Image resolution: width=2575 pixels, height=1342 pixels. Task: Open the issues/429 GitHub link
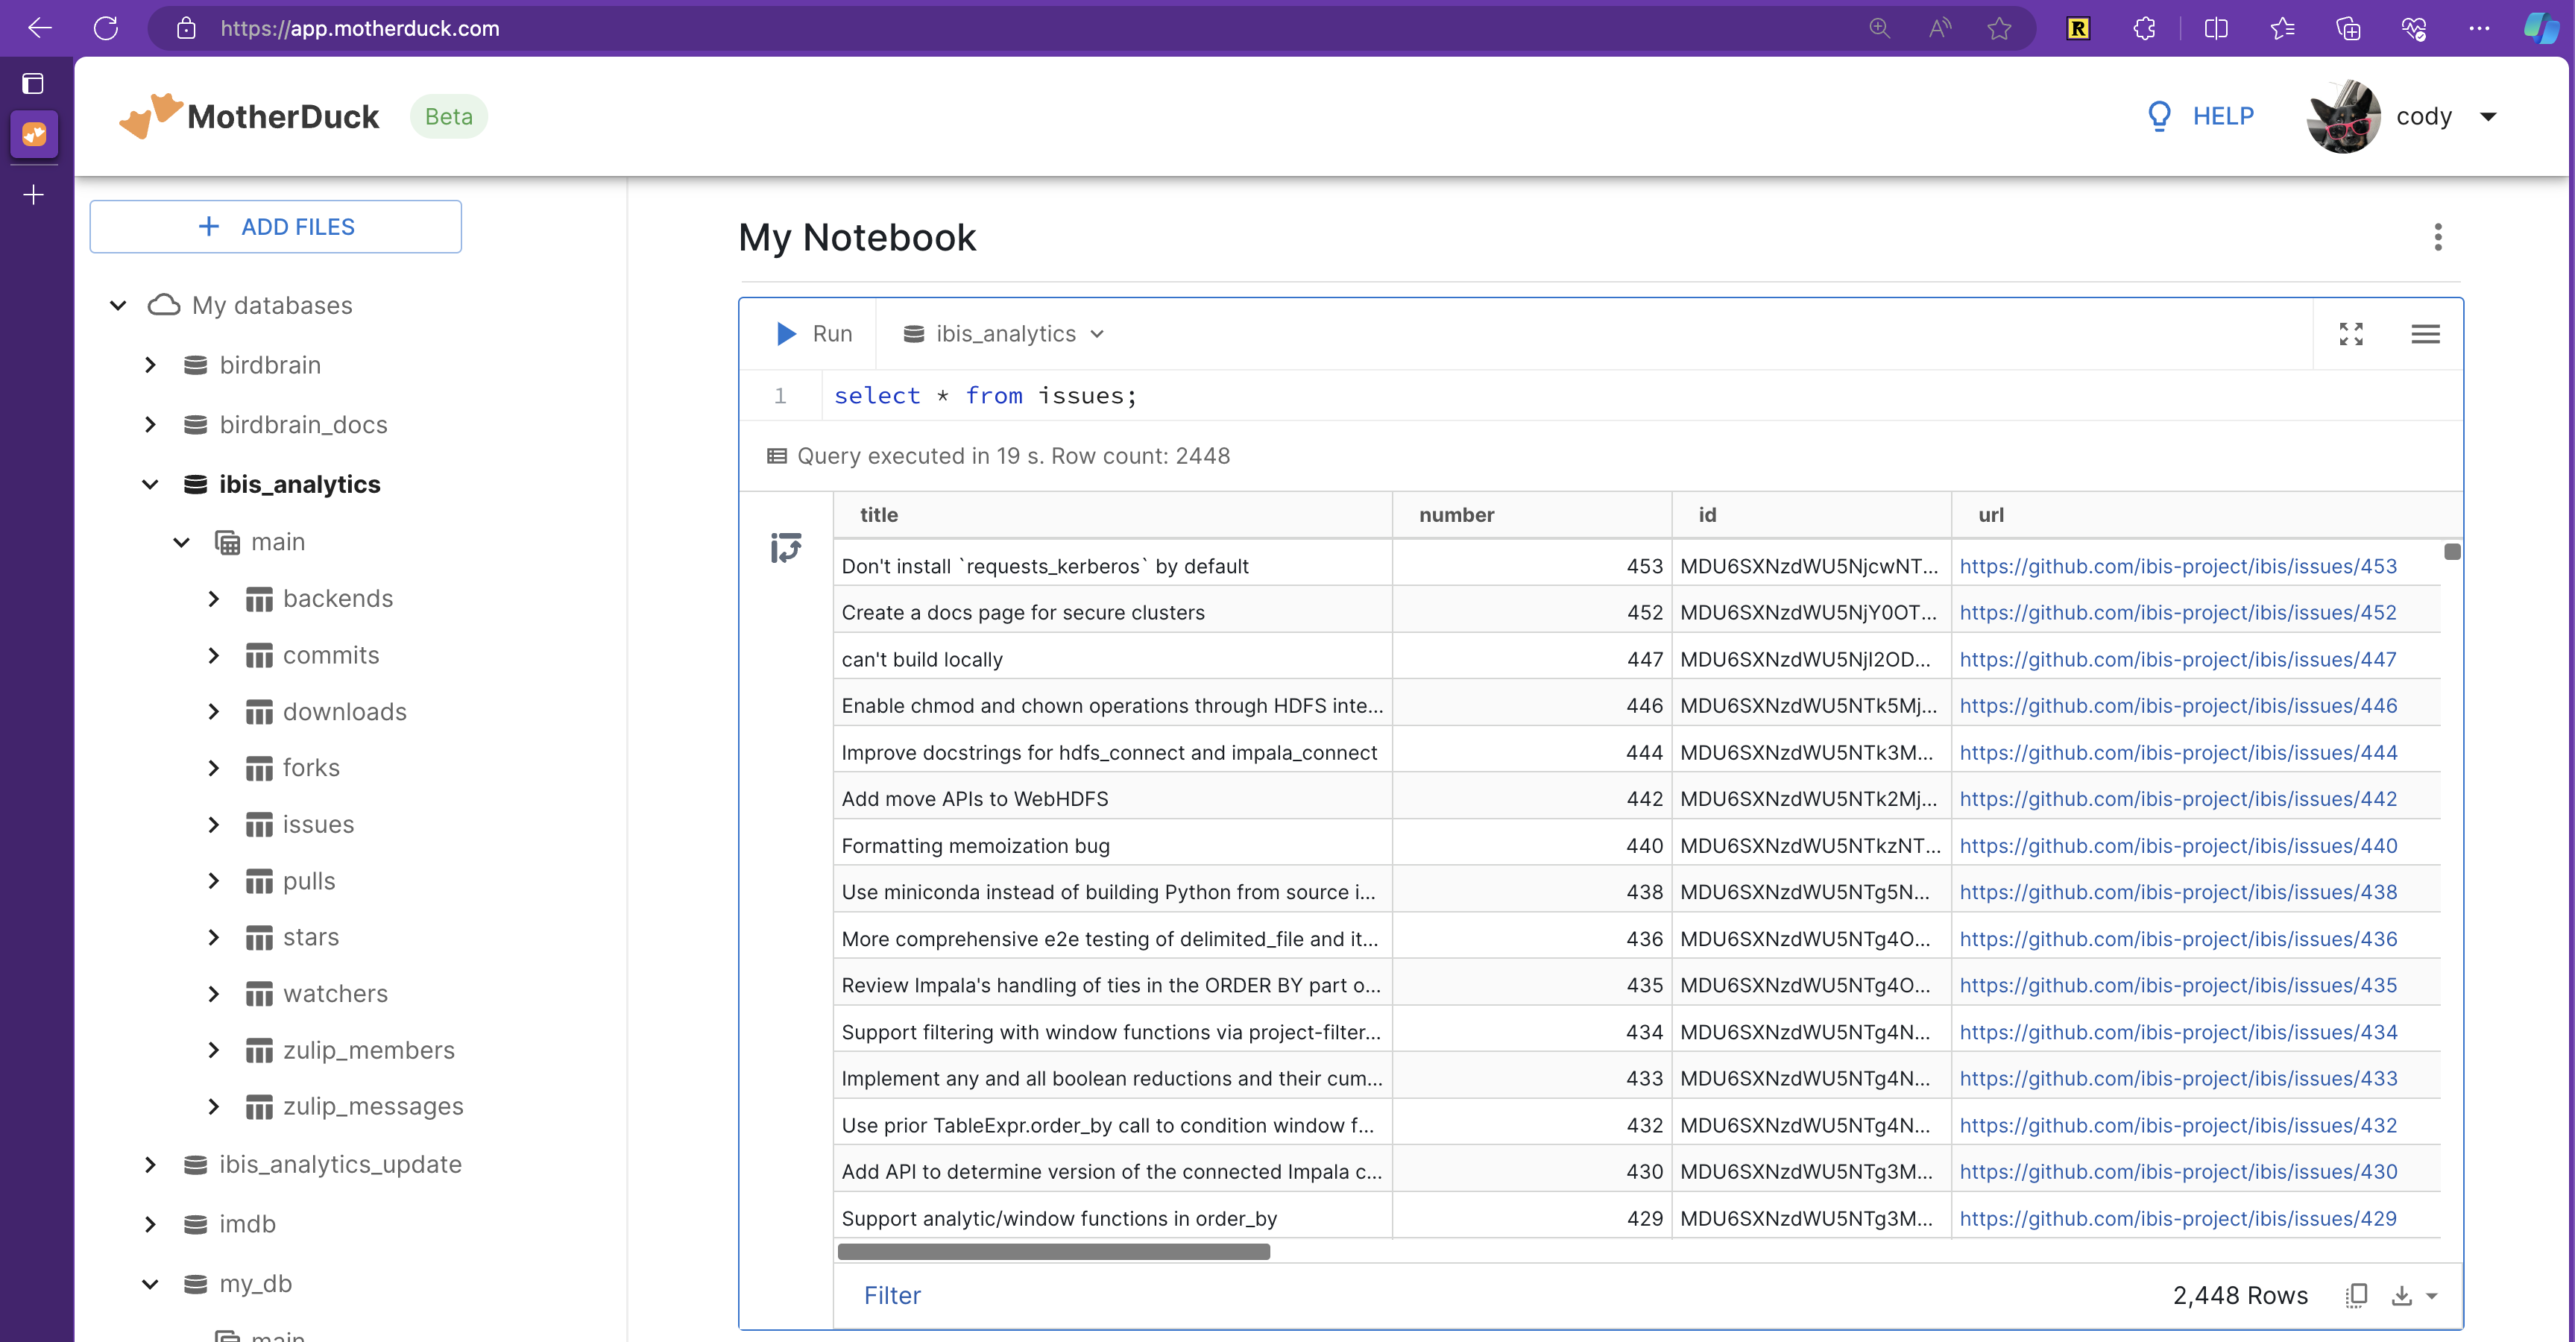click(x=2178, y=1219)
